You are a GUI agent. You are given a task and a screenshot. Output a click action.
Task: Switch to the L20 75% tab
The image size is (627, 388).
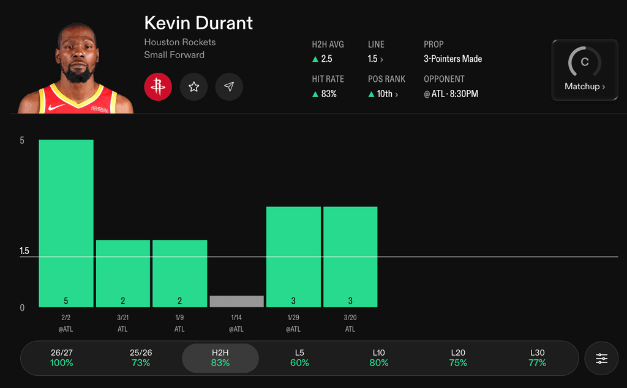(x=458, y=357)
